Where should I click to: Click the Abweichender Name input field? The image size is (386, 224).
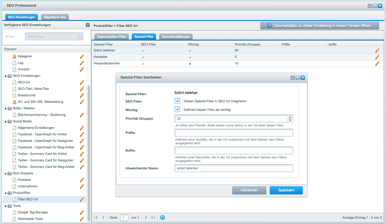234,168
